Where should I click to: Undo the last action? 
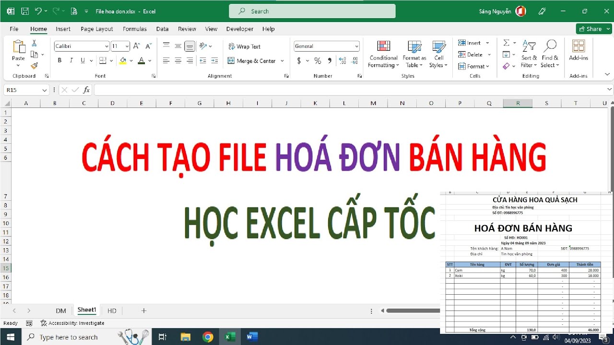[38, 11]
